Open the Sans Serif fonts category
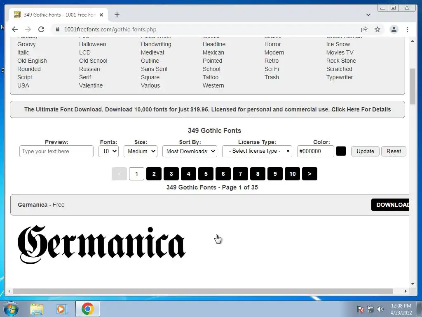The width and height of the screenshot is (422, 317). click(154, 69)
